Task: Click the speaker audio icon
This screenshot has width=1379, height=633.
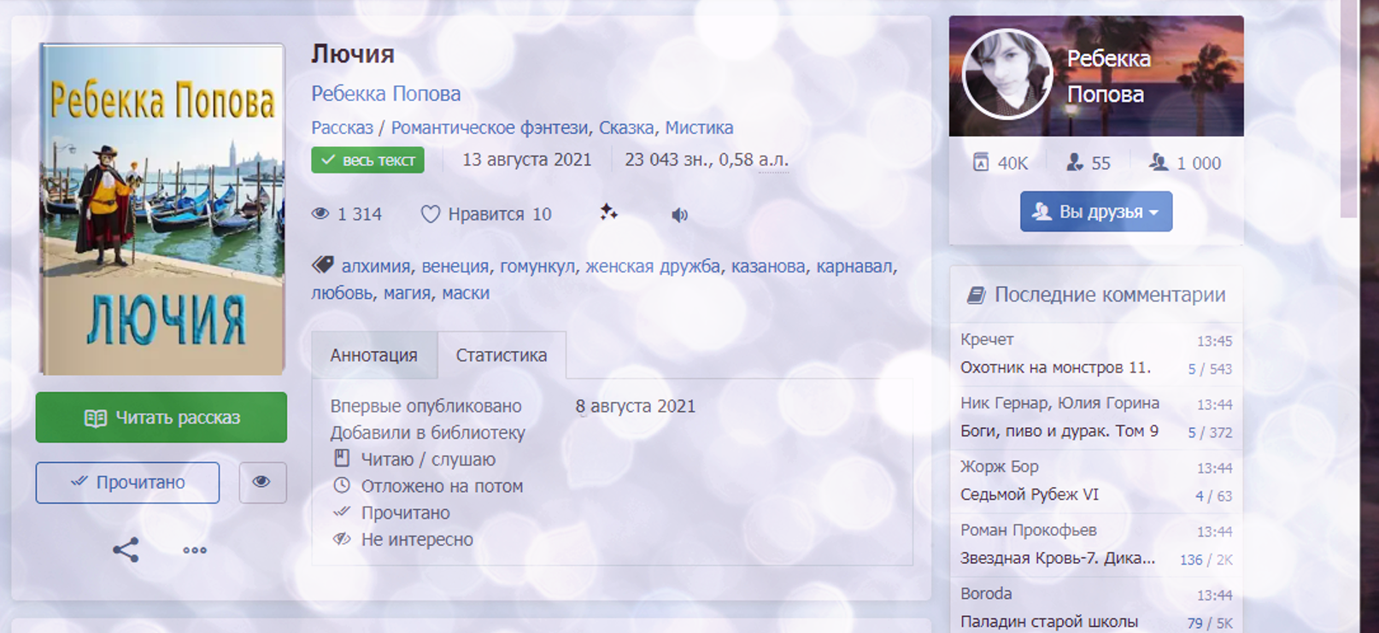Action: pos(679,214)
